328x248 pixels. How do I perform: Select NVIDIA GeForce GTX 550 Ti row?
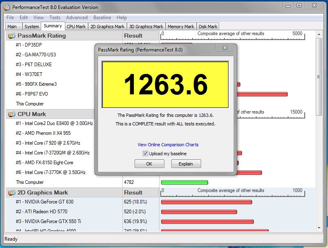[48, 221]
